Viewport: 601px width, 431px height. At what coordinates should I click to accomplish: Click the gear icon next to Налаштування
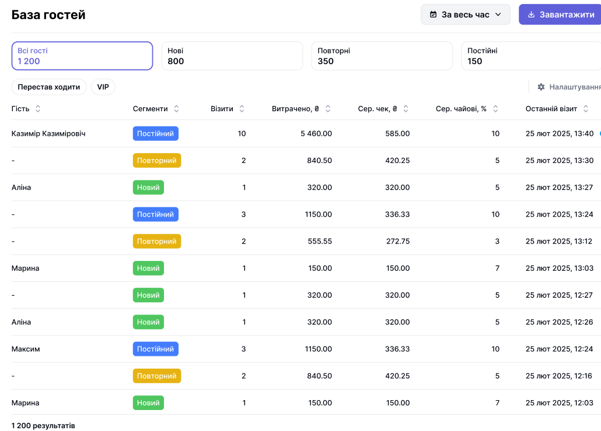click(x=541, y=87)
